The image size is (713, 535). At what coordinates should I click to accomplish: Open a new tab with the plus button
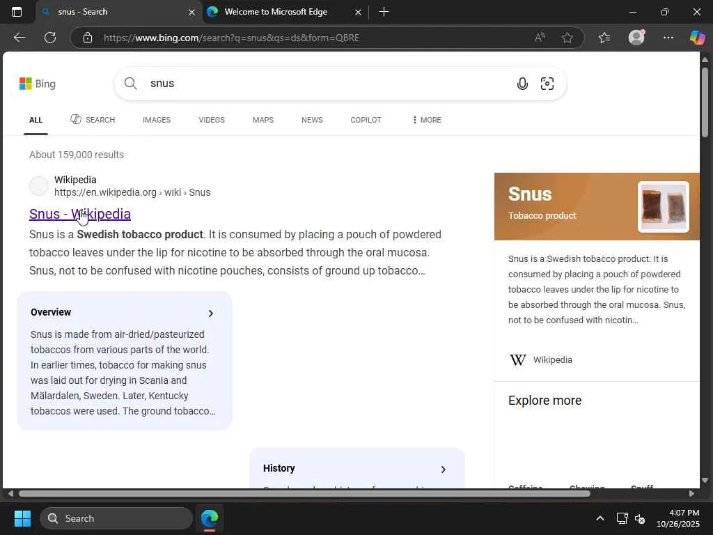click(384, 12)
